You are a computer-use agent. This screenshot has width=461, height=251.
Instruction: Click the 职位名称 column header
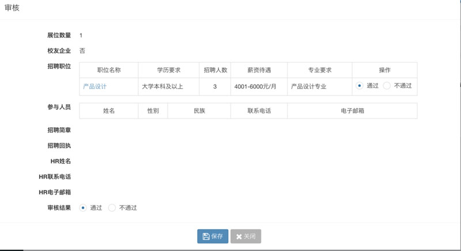tap(109, 70)
